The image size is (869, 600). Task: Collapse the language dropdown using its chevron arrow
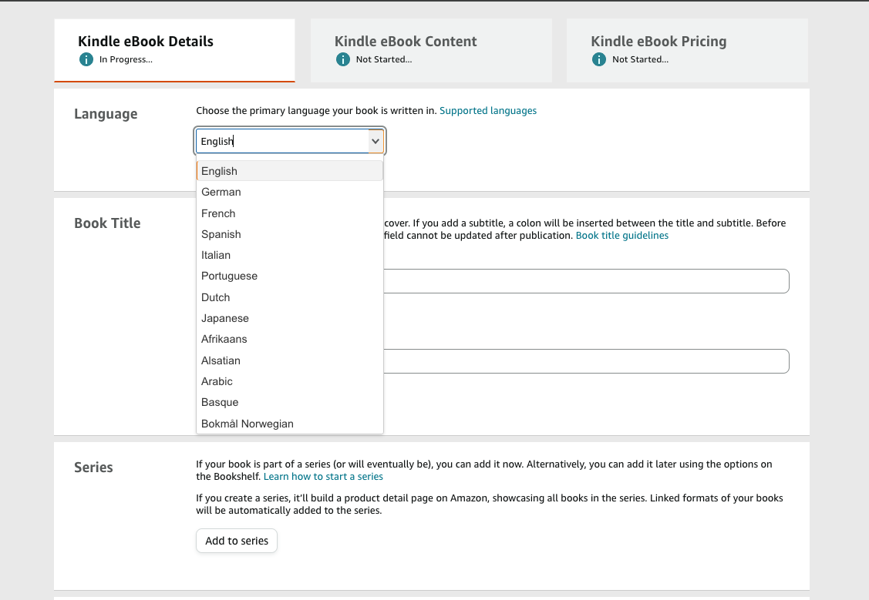tap(376, 142)
